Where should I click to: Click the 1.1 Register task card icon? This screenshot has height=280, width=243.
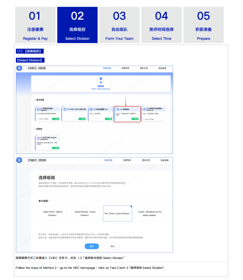pos(38,109)
